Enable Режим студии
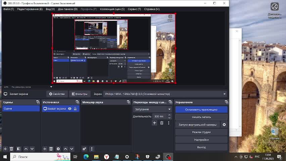The image size is (286, 161). pyautogui.click(x=201, y=132)
